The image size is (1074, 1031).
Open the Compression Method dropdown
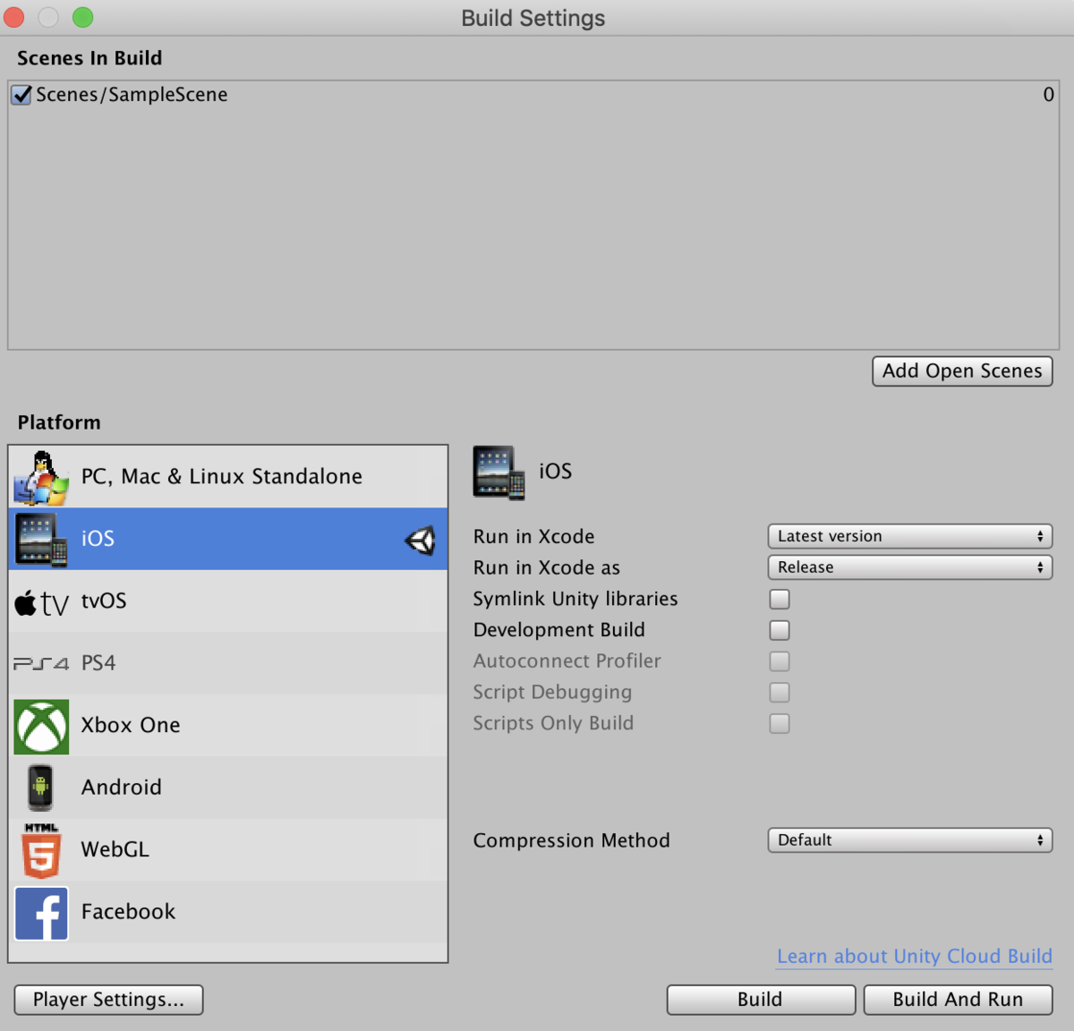pyautogui.click(x=909, y=840)
